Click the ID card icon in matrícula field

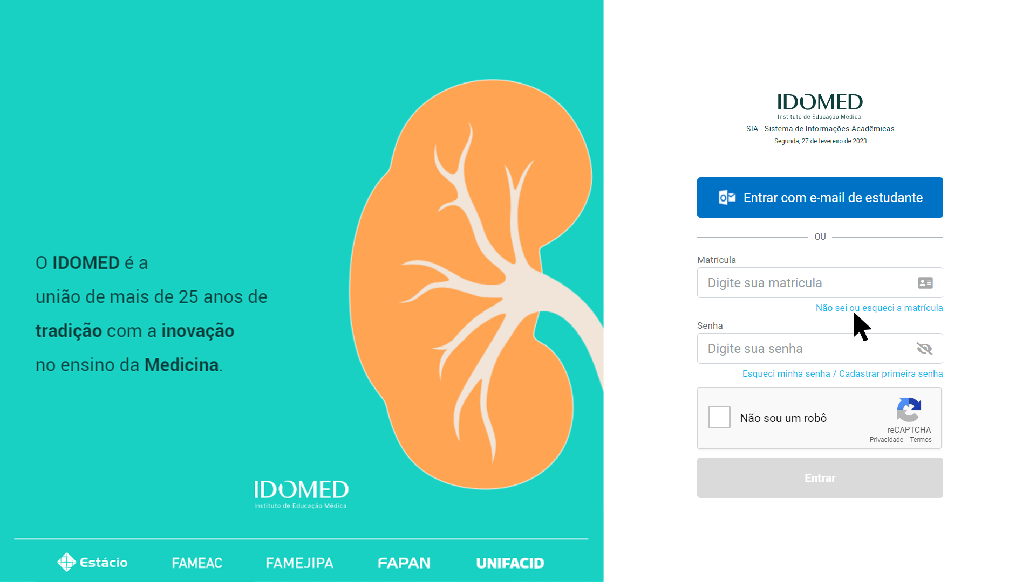pos(925,283)
